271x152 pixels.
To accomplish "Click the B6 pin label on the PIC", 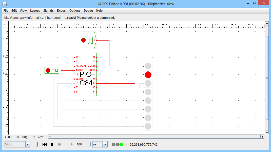I will coord(94,83).
